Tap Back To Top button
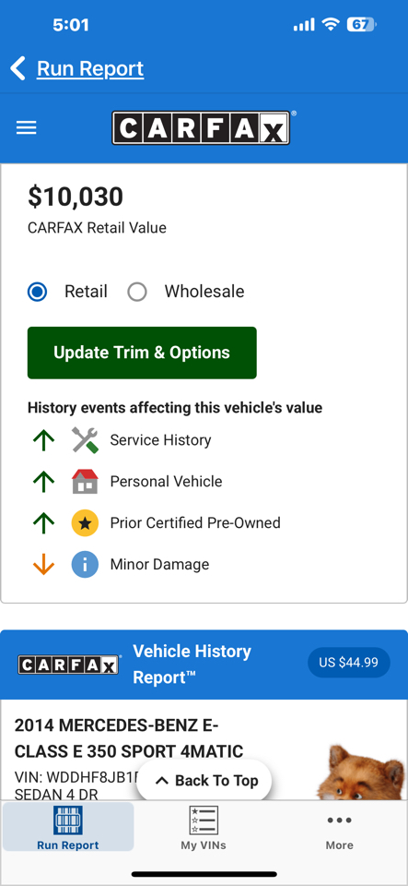This screenshot has width=408, height=886. coord(204,781)
